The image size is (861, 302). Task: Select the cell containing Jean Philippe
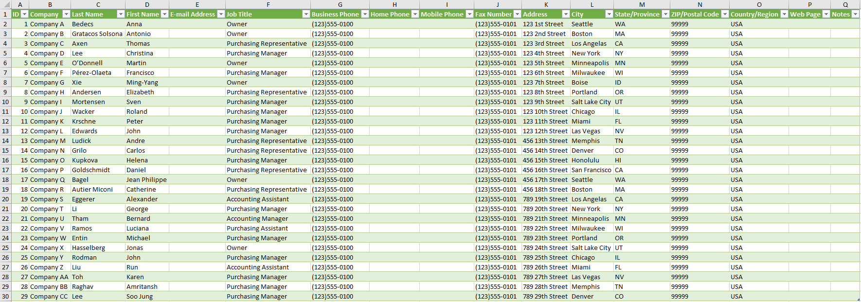pyautogui.click(x=147, y=179)
